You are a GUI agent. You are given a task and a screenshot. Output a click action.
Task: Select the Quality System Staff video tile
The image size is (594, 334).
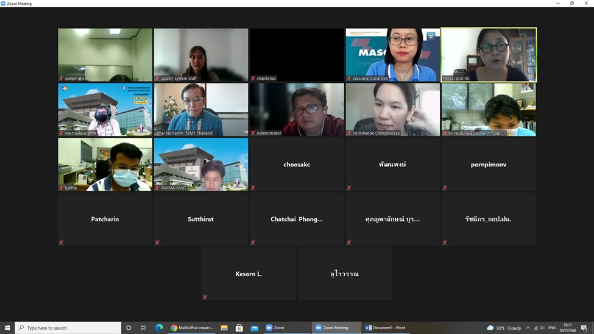[x=201, y=55]
